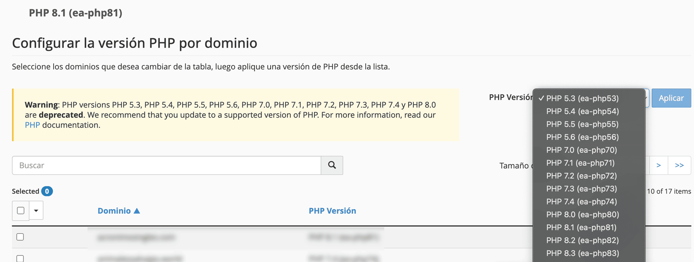Go to next page with > button
Viewport: 694px width, 262px height.
tap(658, 165)
